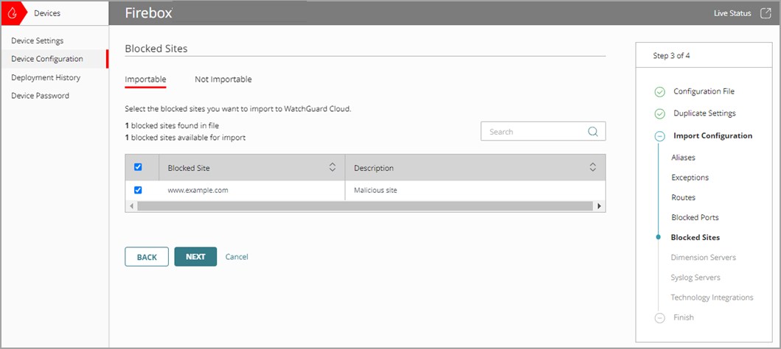Screen dimensions: 781x349
Task: Sort by Description column arrows
Action: 593,168
